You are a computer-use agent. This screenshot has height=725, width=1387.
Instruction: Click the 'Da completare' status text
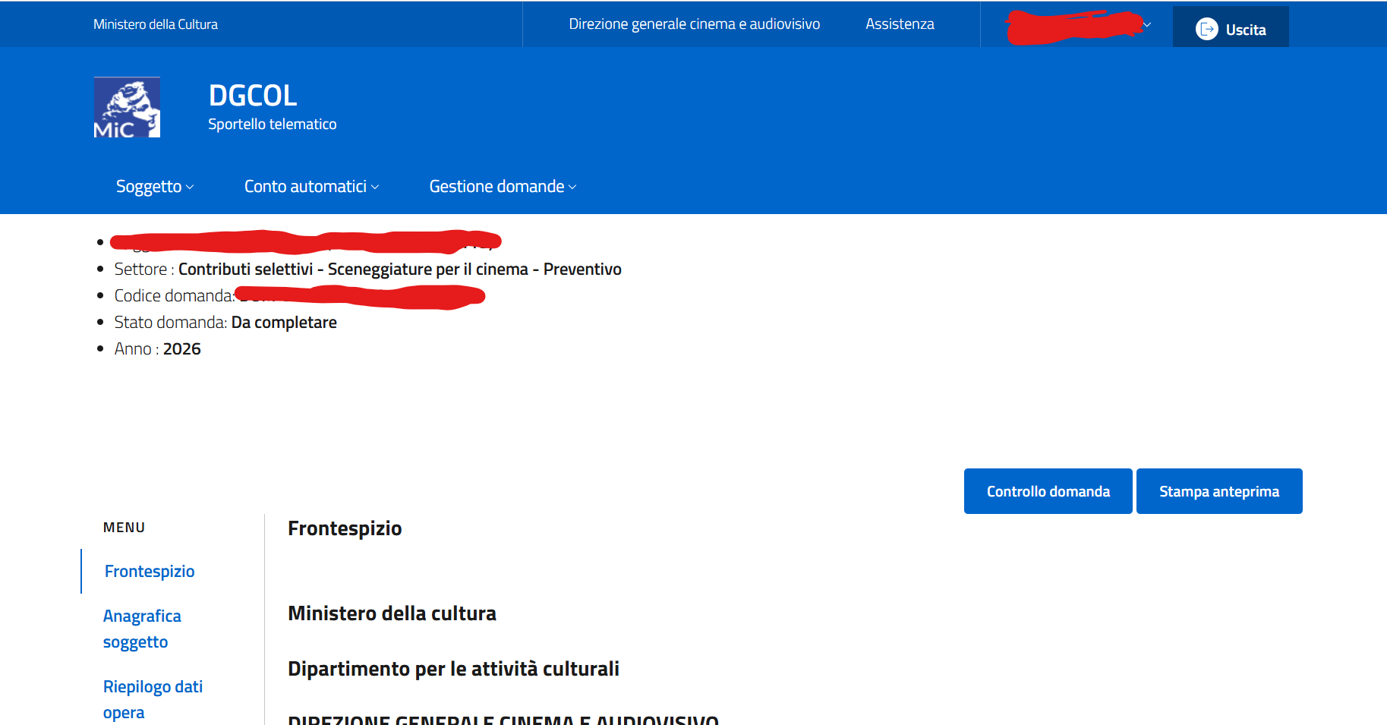coord(284,323)
